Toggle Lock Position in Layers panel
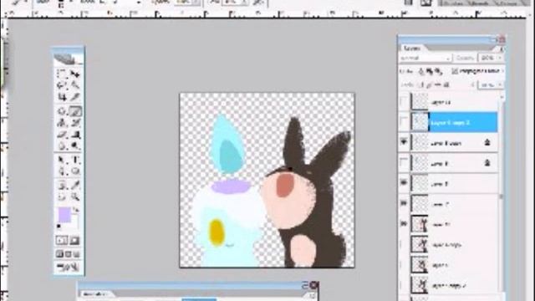The width and height of the screenshot is (535, 301). [438, 84]
